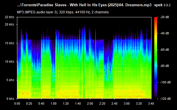Click the '0:20' time axis label
Viewport: 177px width, 110px height.
pos(29,103)
